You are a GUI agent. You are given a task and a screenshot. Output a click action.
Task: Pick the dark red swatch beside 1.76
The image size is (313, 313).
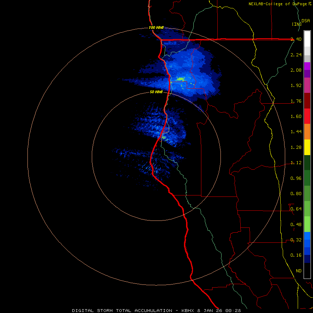tap(307, 101)
